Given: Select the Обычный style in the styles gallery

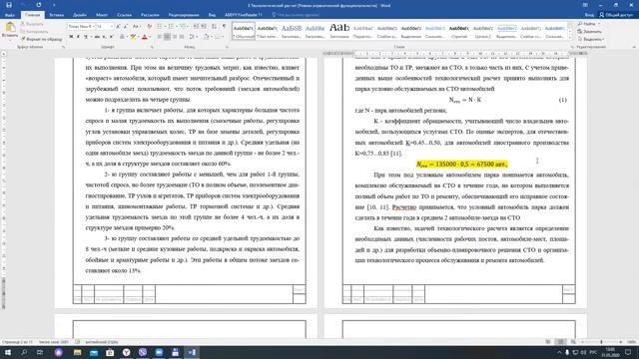Looking at the screenshot, I should click(244, 31).
